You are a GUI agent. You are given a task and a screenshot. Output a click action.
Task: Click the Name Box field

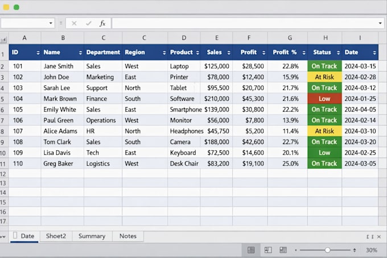(28, 23)
